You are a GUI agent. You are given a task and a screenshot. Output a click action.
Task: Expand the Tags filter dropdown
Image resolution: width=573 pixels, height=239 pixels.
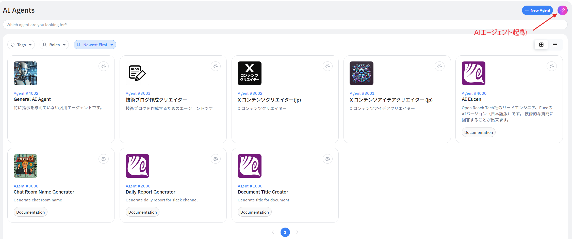pyautogui.click(x=21, y=45)
